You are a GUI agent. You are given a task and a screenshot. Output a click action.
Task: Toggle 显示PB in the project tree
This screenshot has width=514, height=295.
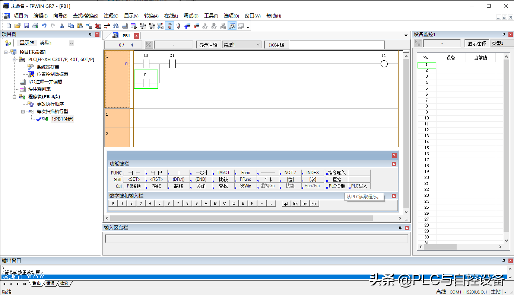(27, 43)
